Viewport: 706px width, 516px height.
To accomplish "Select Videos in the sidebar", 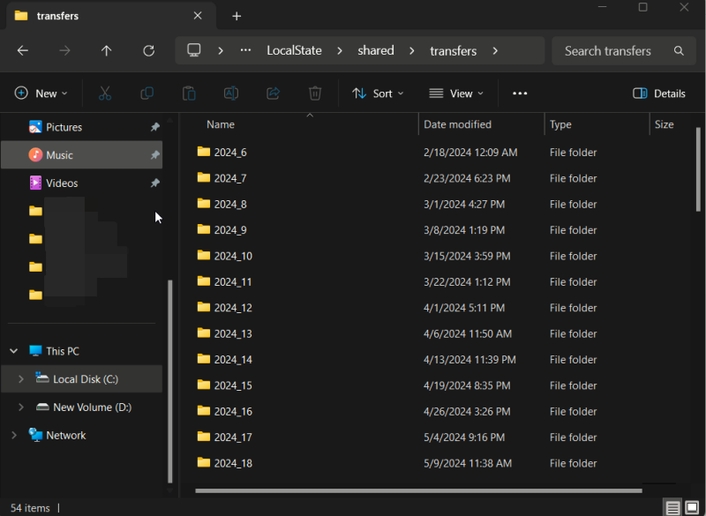I will (x=63, y=183).
